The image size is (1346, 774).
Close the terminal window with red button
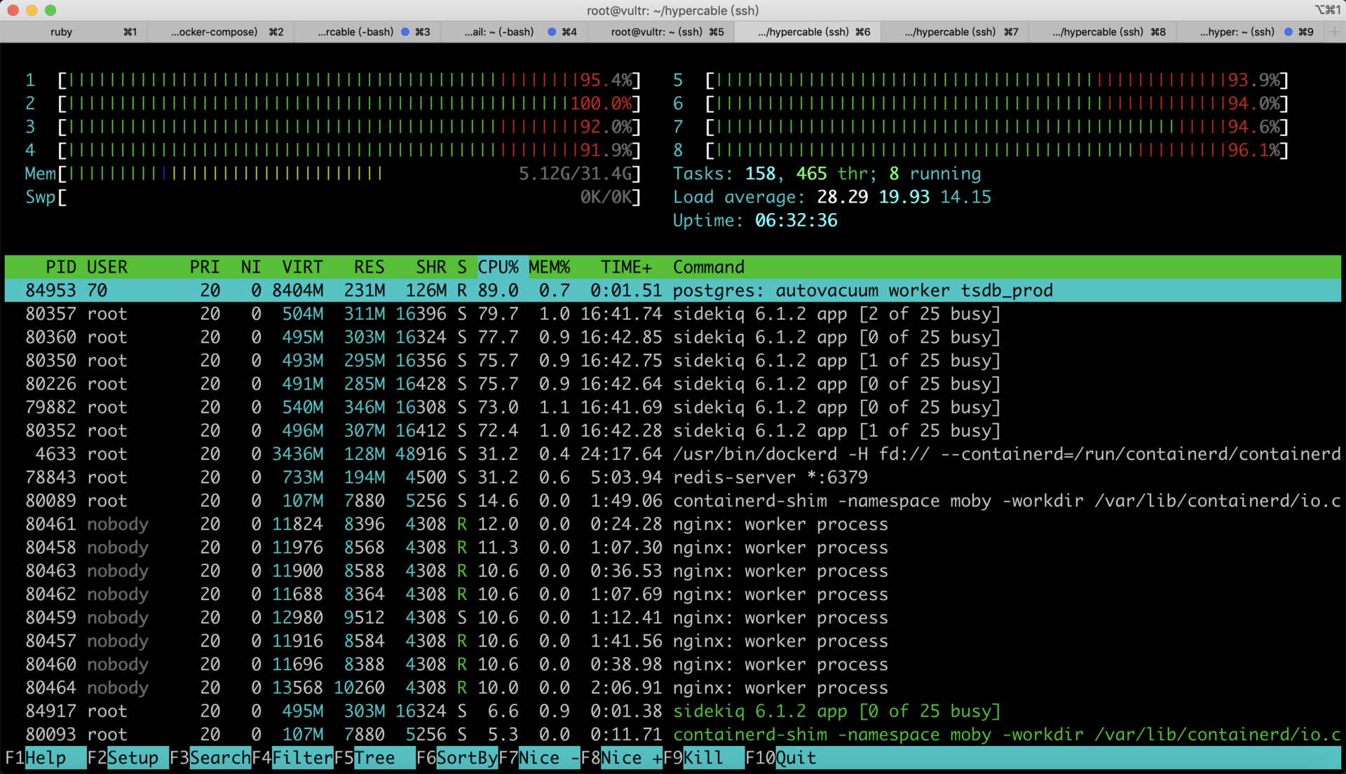13,11
